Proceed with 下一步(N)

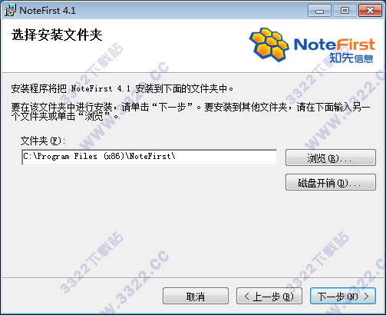[343, 296]
